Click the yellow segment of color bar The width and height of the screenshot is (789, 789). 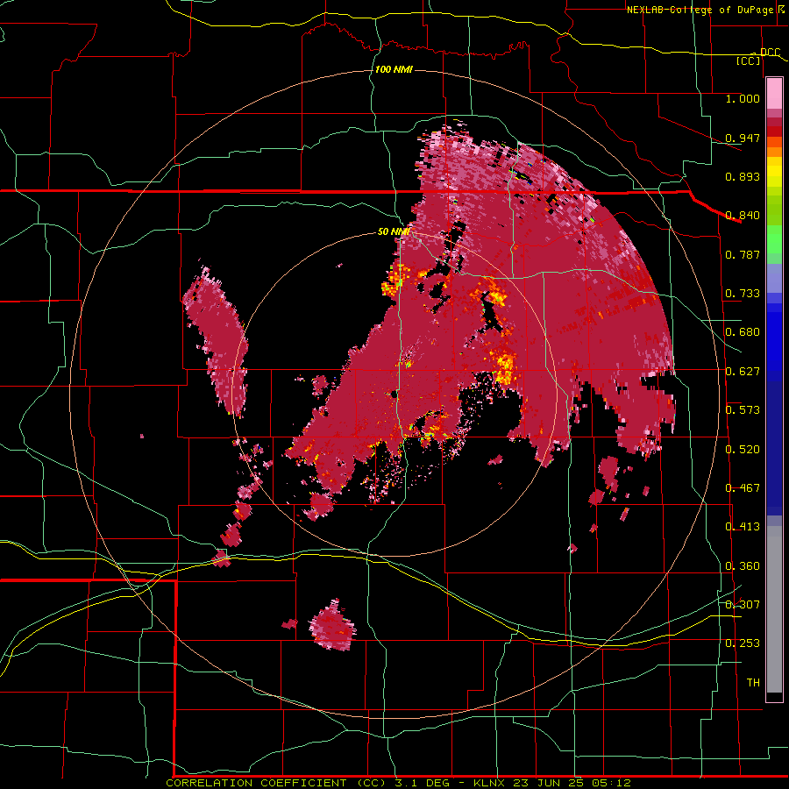774,172
